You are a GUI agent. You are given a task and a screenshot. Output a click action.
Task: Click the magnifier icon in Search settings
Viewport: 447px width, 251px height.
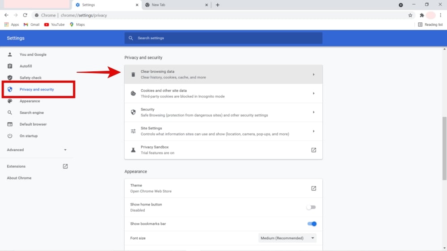[x=131, y=38]
